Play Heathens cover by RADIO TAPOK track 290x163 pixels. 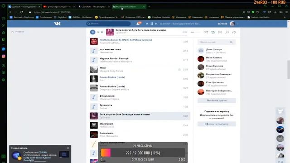tap(140, 41)
